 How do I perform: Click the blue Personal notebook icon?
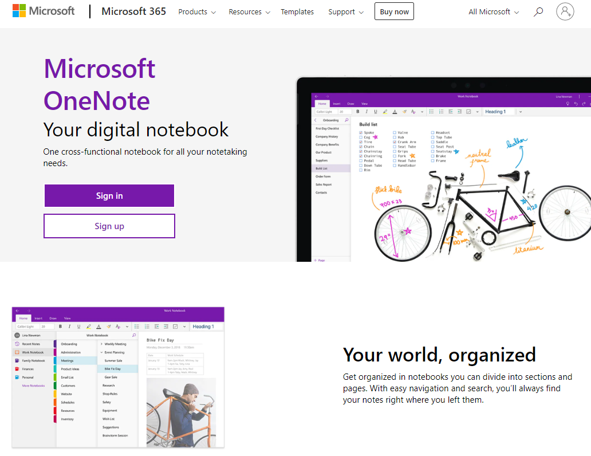pyautogui.click(x=17, y=377)
